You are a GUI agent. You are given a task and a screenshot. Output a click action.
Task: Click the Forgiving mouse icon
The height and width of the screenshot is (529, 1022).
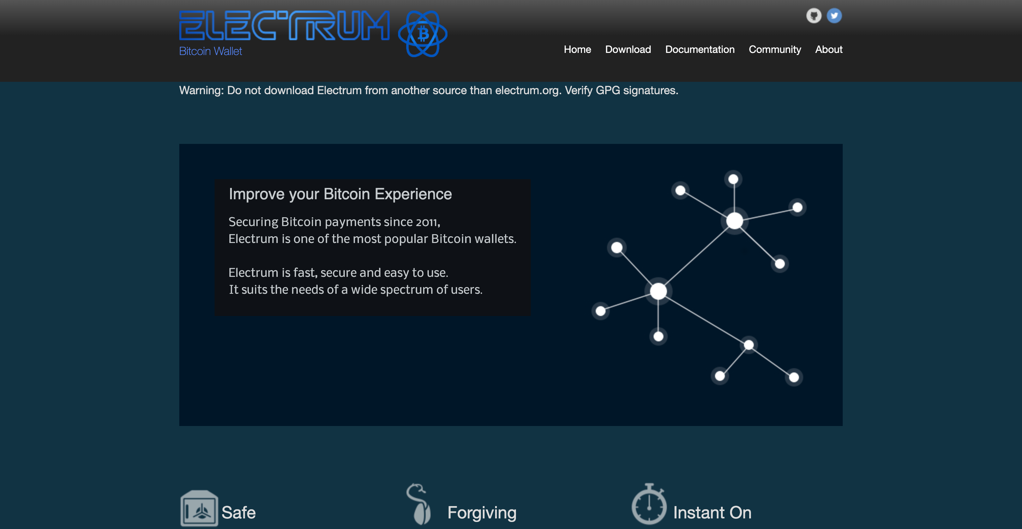coord(419,504)
